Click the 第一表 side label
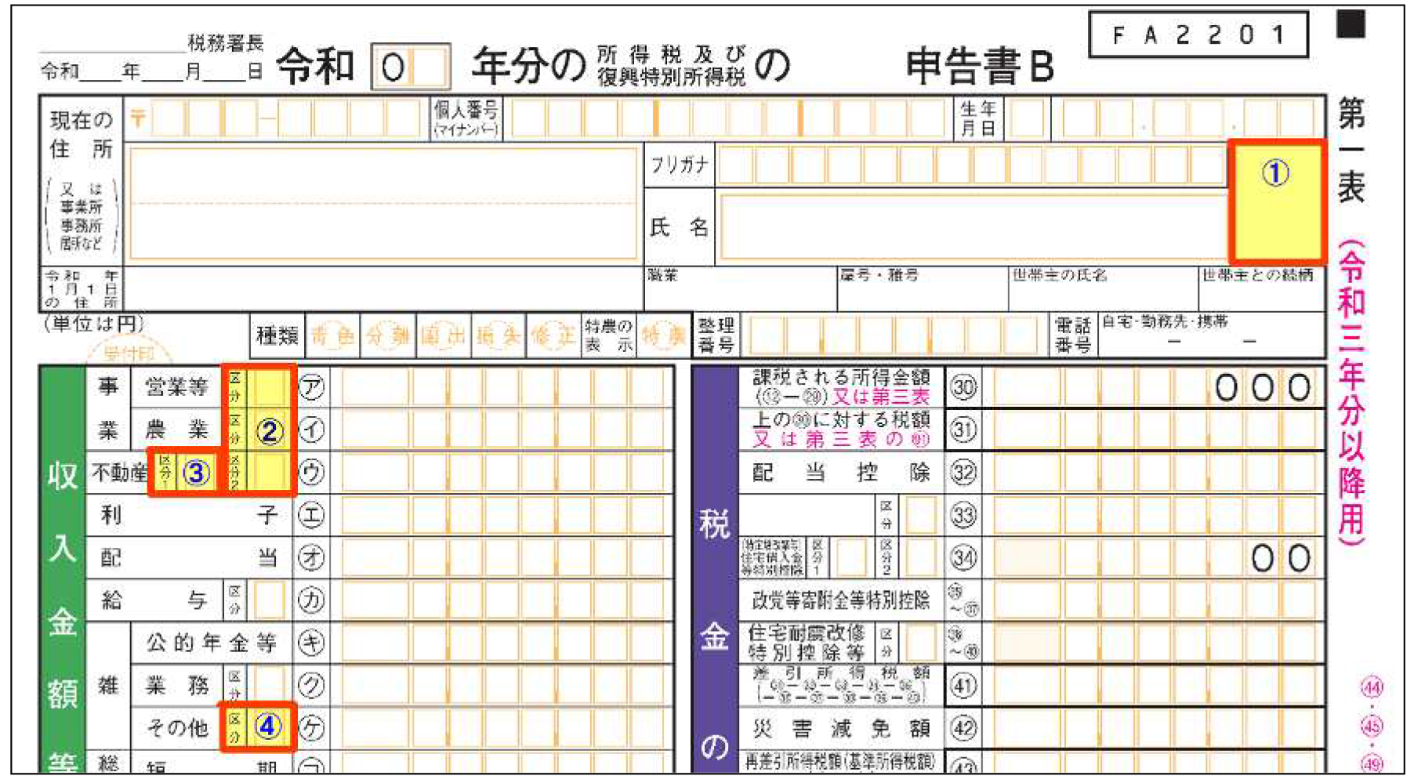1414x783 pixels. [1352, 150]
